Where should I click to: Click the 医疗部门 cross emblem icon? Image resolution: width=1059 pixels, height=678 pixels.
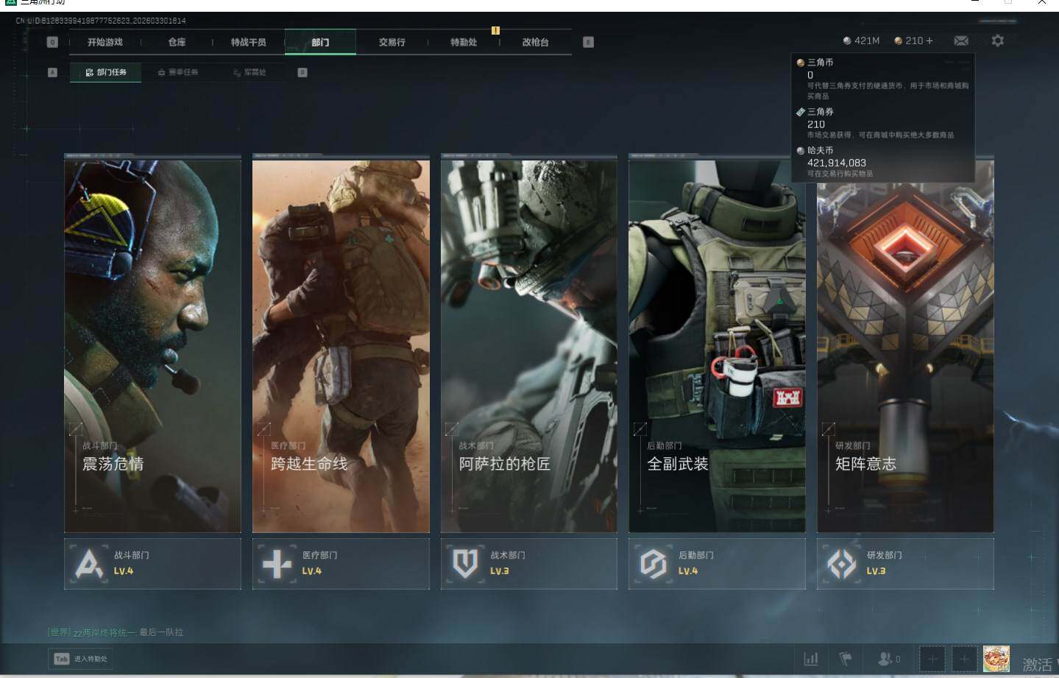coord(277,565)
